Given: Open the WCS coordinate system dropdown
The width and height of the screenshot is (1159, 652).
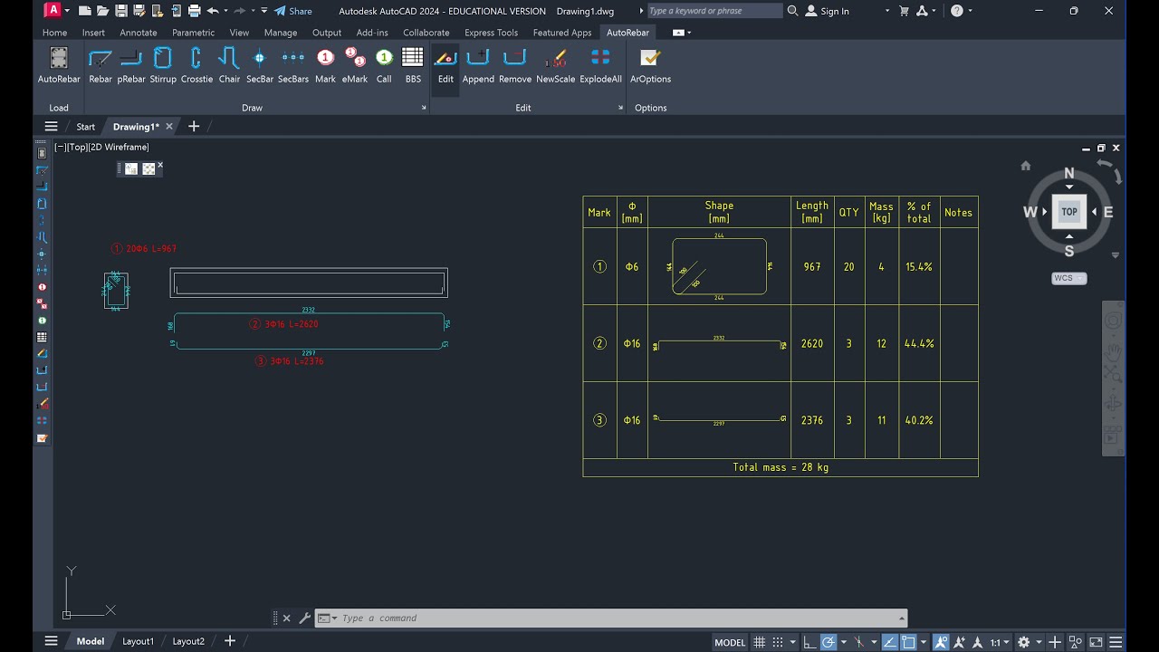Looking at the screenshot, I should pyautogui.click(x=1069, y=278).
